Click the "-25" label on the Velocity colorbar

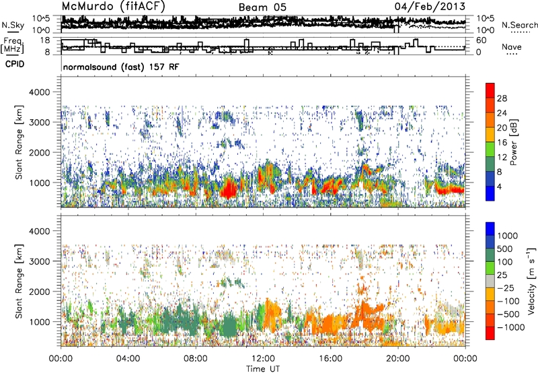506,288
